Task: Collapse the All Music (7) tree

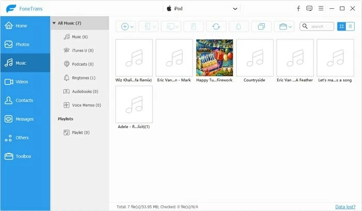Action: pos(54,23)
